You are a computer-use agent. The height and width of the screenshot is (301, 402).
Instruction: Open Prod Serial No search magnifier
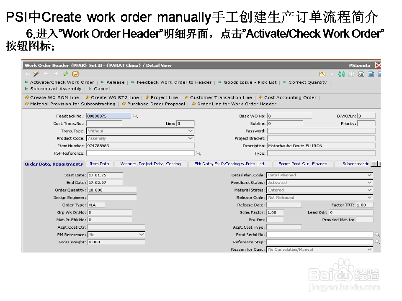(x=377, y=235)
